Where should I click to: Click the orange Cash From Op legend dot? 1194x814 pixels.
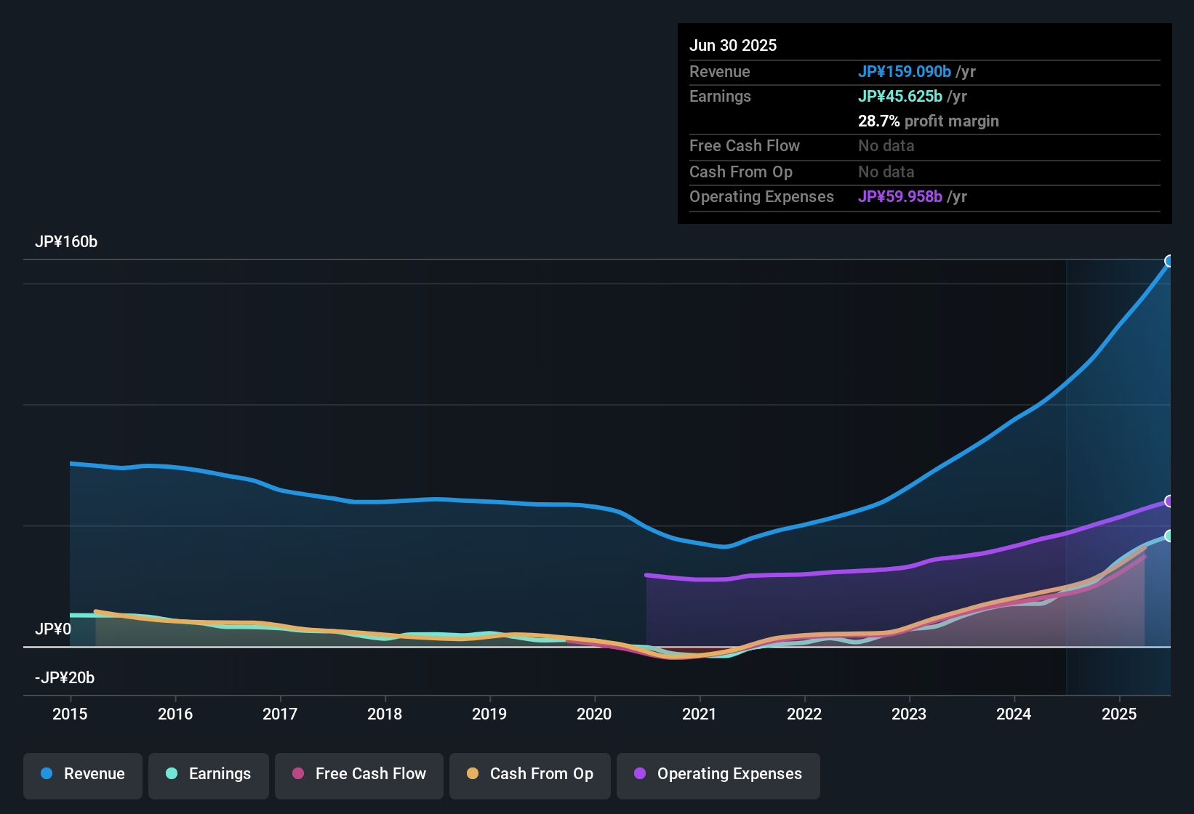pos(473,774)
